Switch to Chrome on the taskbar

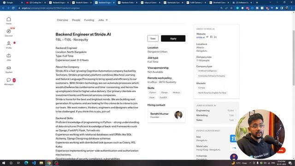[49, 163]
